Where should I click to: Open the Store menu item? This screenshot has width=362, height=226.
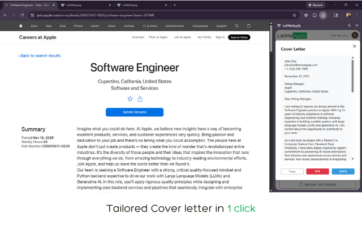[34, 26]
